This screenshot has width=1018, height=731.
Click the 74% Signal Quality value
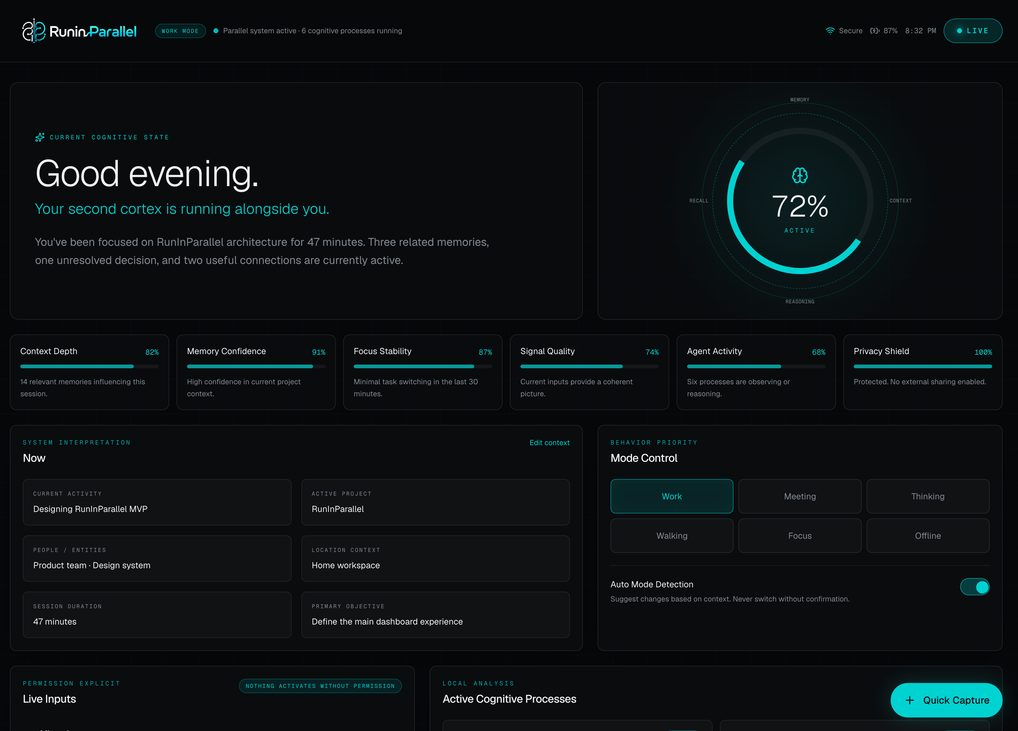[652, 352]
